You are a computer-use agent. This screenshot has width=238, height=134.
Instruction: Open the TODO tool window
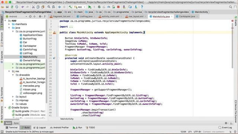point(90,127)
